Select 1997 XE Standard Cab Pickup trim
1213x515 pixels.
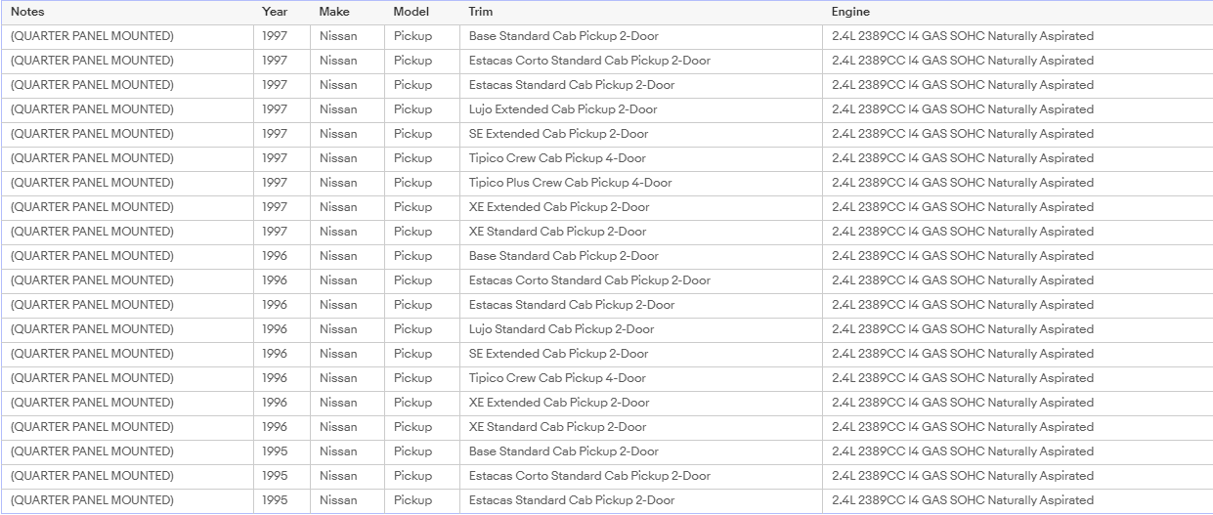(557, 232)
